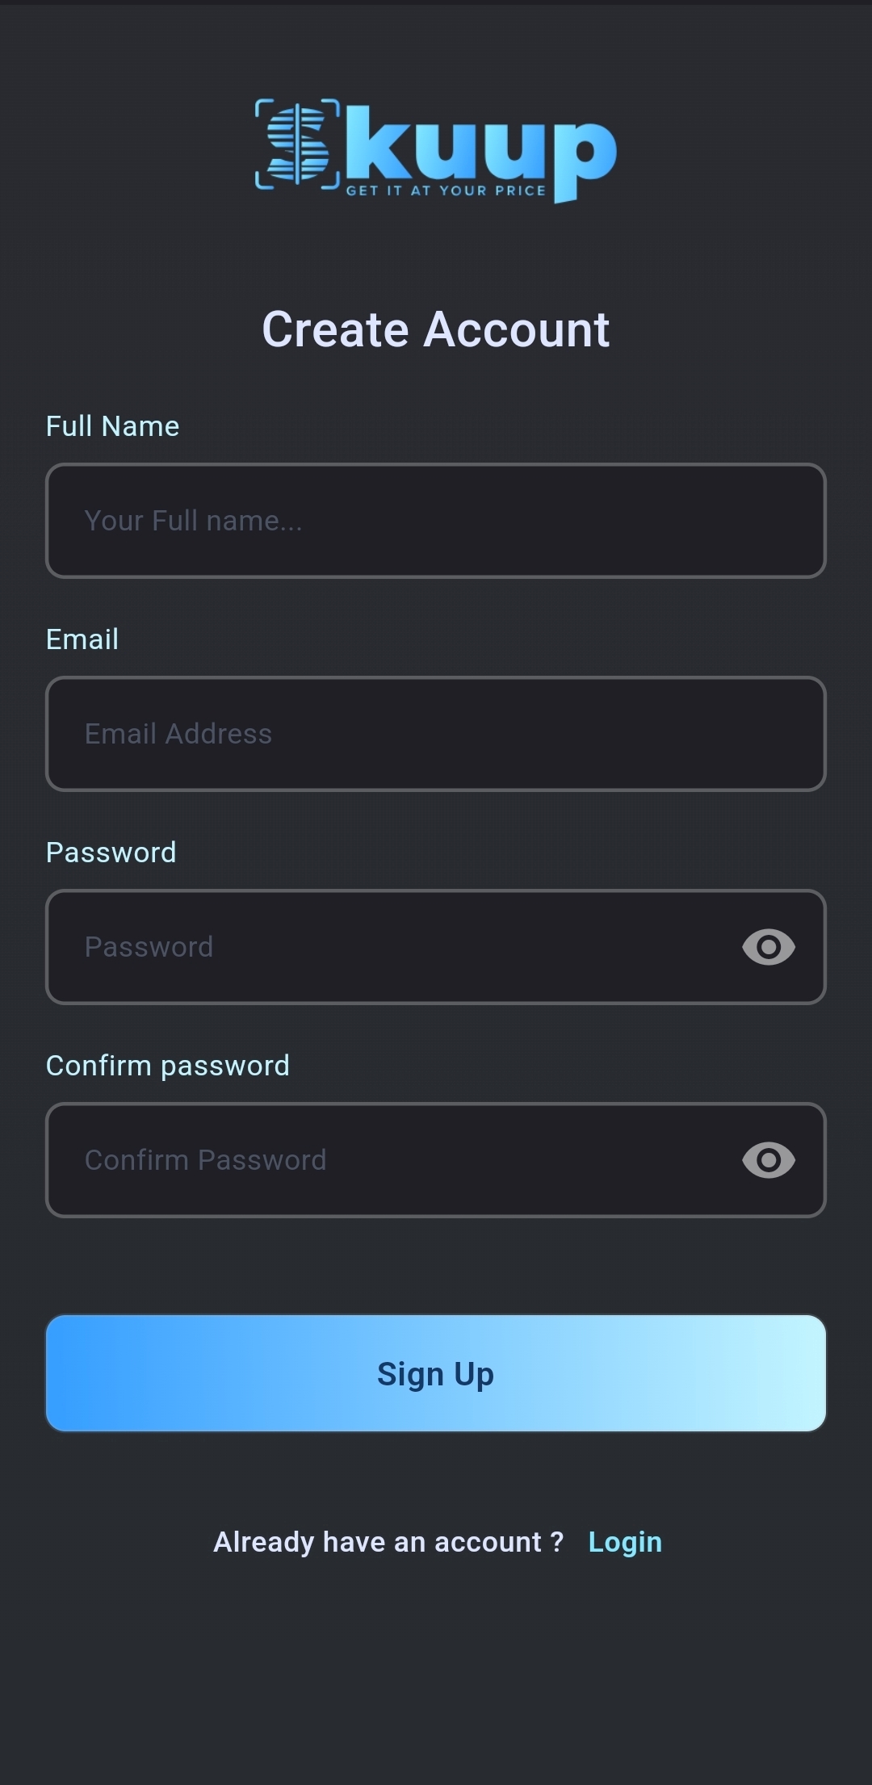Click the 'Email Address' placeholder text

[178, 734]
